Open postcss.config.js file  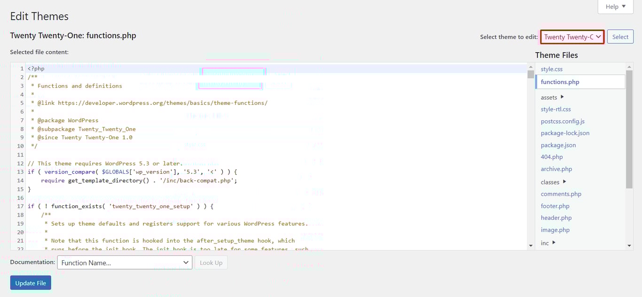(564, 121)
